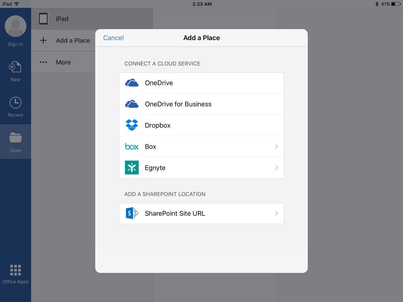Expand the Box entry via its chevron
Viewport: 403px width, 302px height.
tap(277, 146)
